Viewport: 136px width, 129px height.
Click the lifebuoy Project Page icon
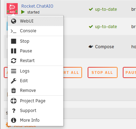pos(14,101)
